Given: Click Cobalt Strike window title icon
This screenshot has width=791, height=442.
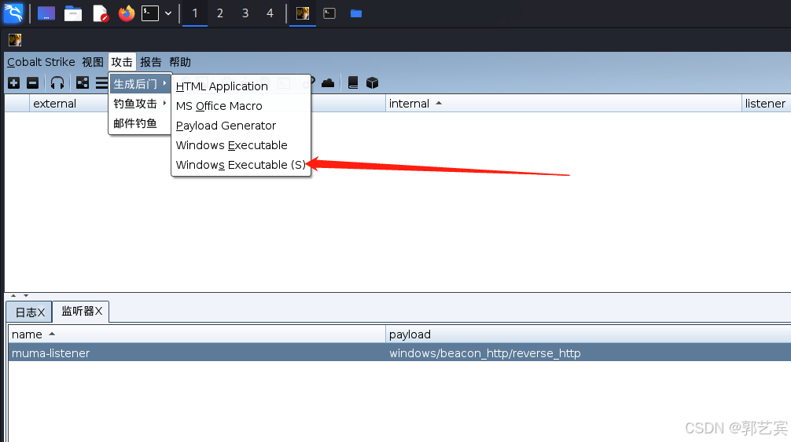Looking at the screenshot, I should pyautogui.click(x=15, y=40).
